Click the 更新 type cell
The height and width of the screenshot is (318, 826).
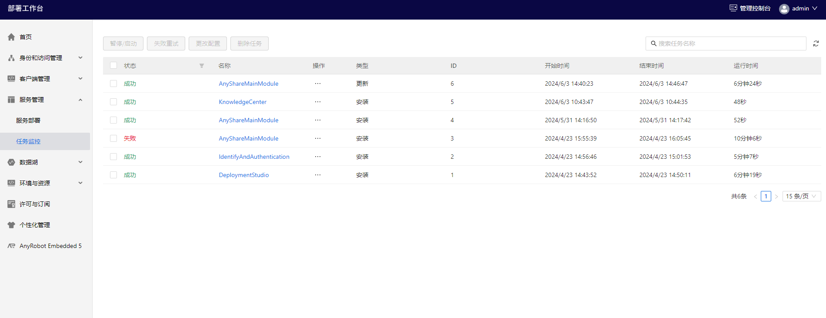[x=362, y=84]
